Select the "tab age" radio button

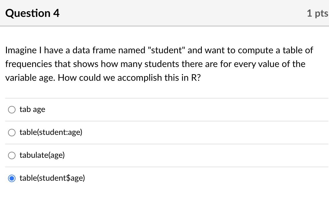pyautogui.click(x=12, y=110)
